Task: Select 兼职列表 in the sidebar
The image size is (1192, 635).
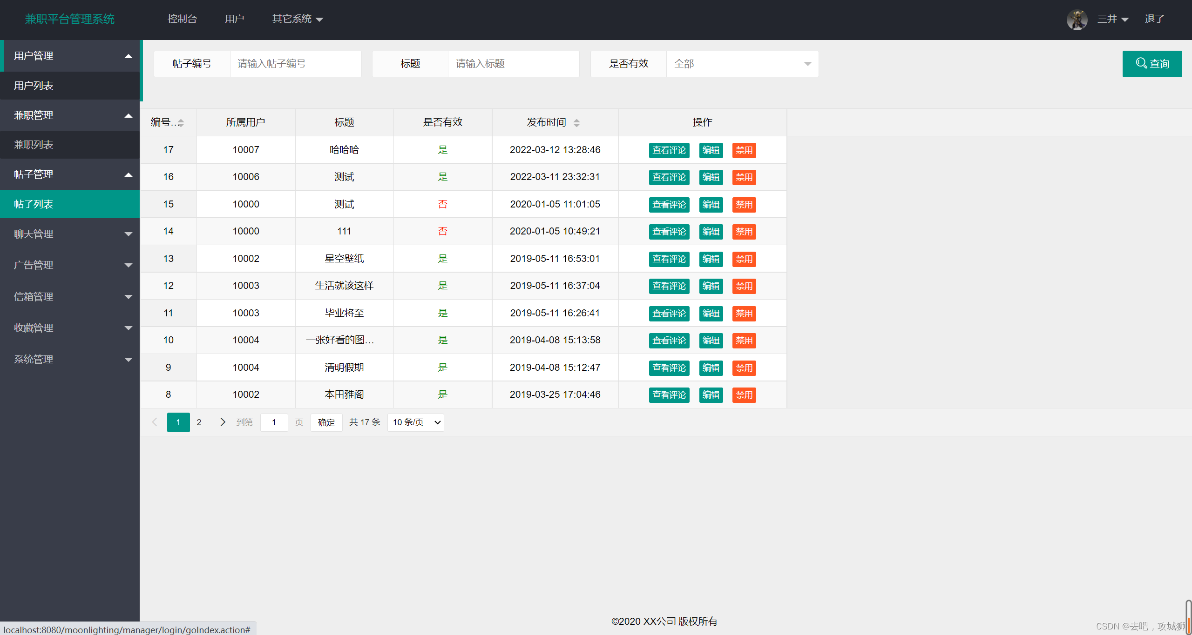Action: click(34, 145)
